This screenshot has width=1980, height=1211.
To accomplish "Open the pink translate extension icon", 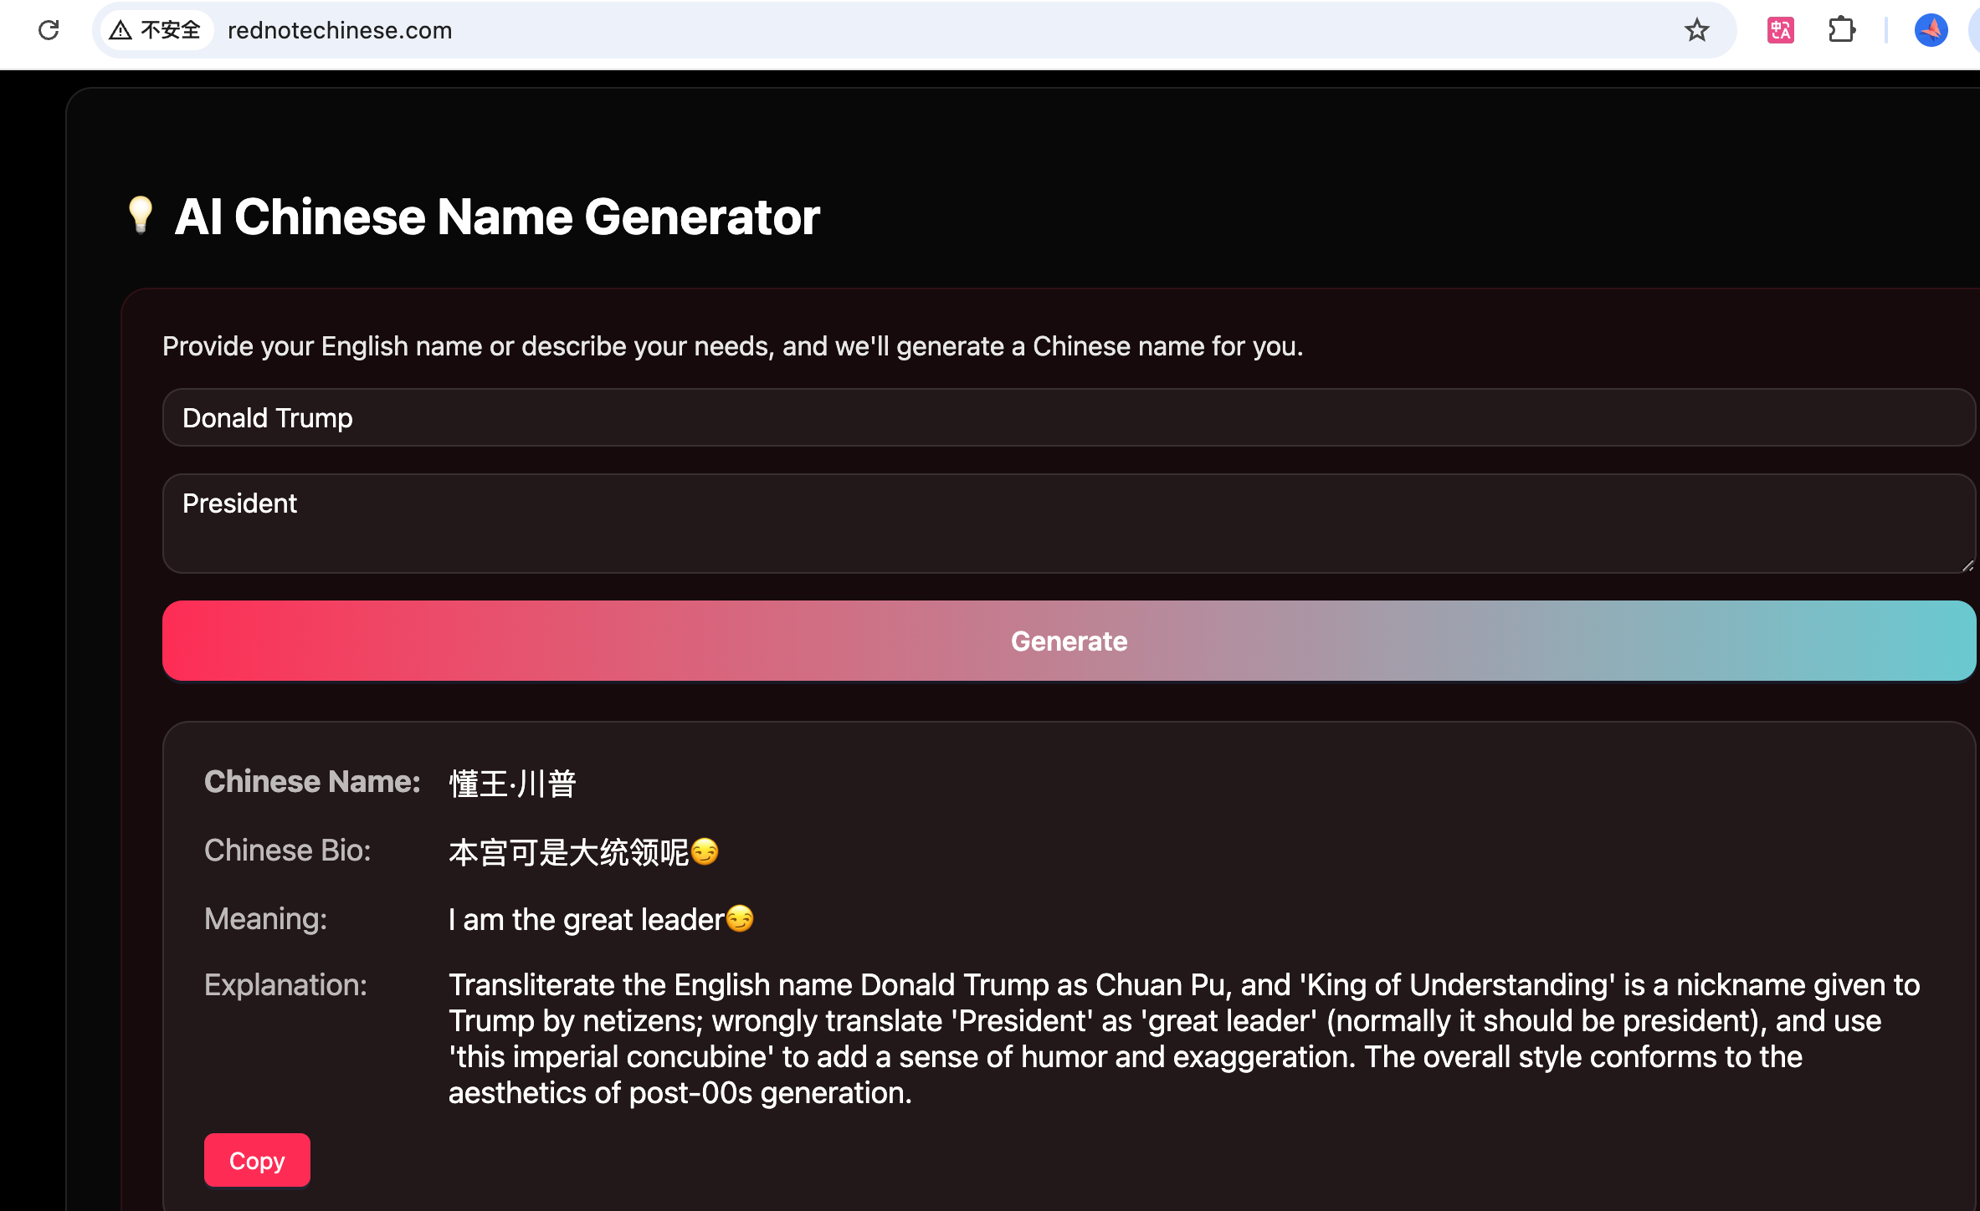I will [1780, 30].
